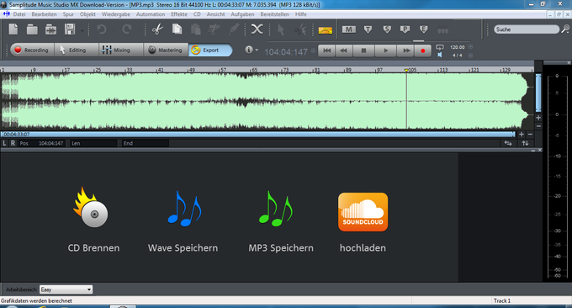Viewport: 572px width, 308px height.
Task: Toggle the M marker button
Action: [349, 29]
